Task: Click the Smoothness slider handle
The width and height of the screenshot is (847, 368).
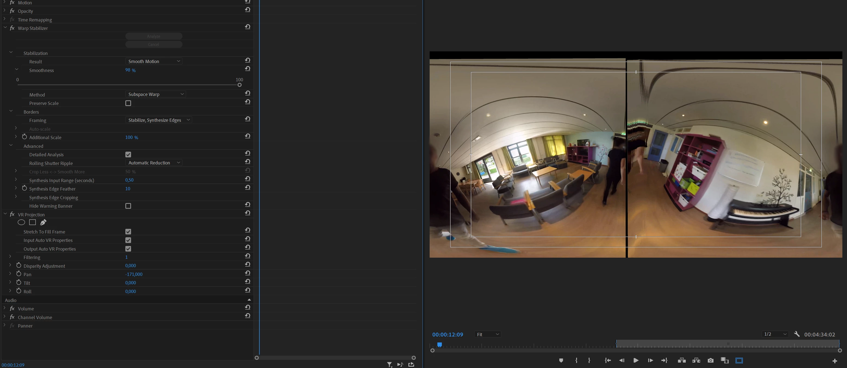Action: 239,85
